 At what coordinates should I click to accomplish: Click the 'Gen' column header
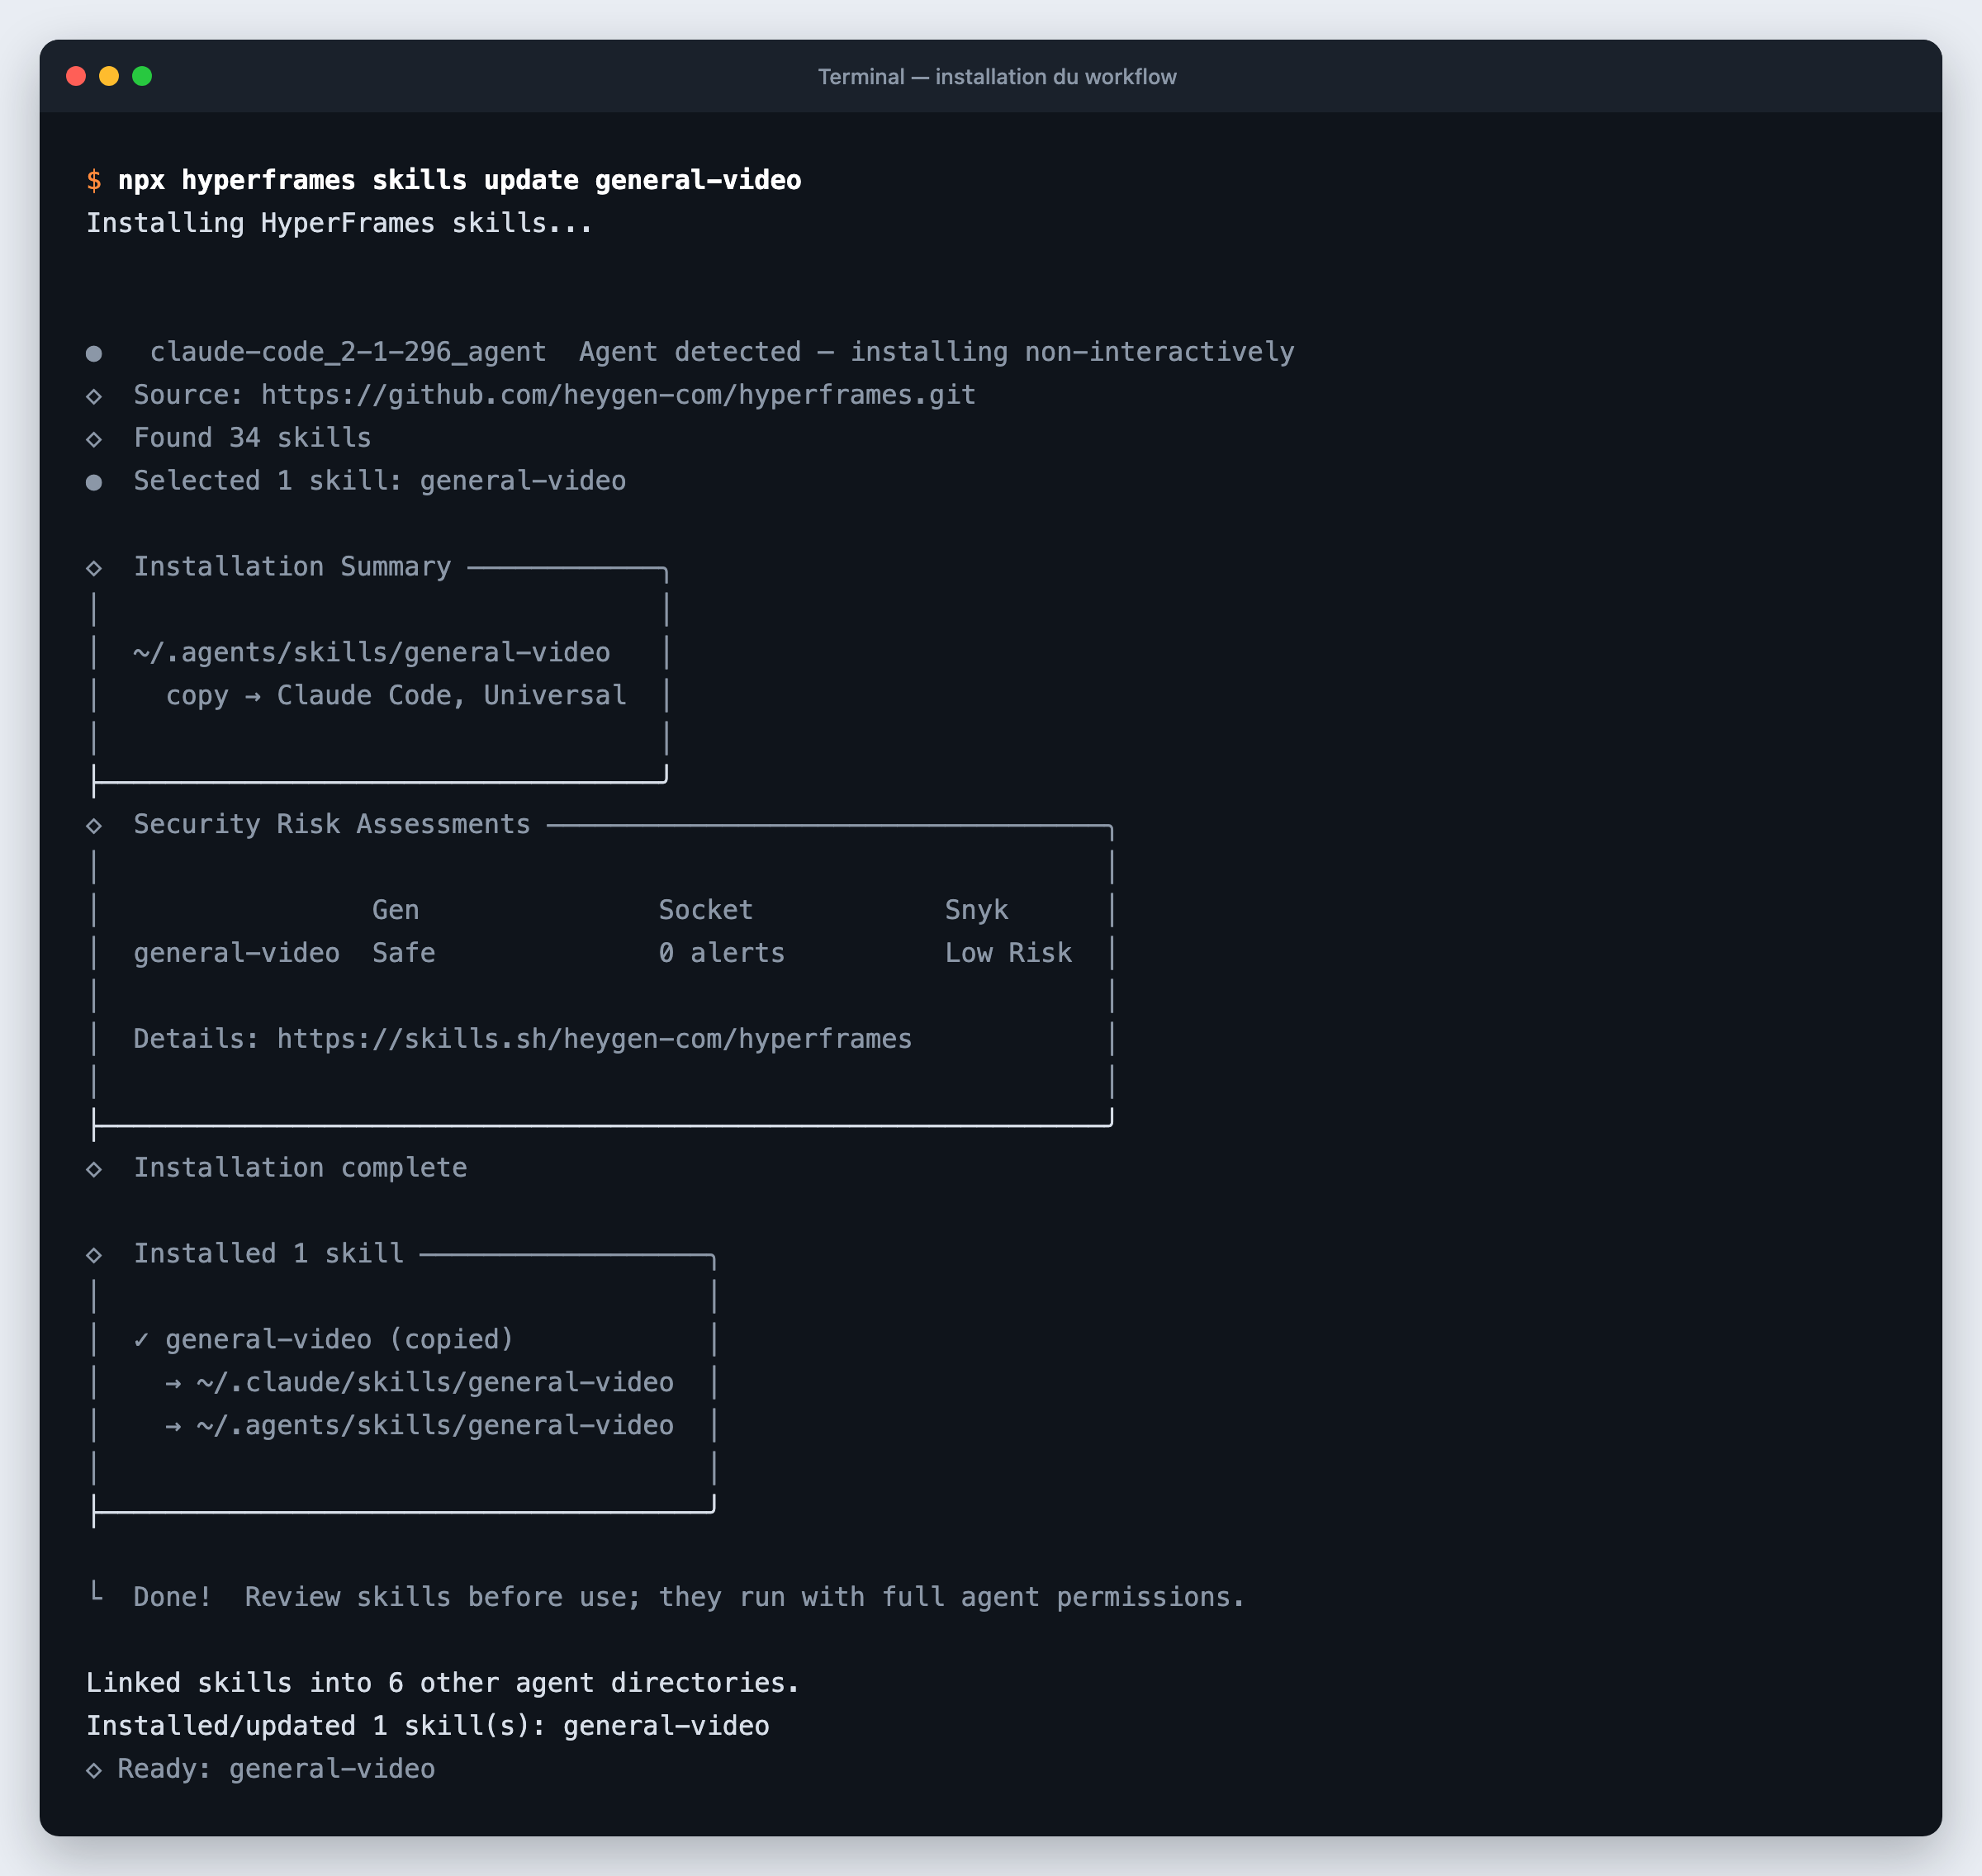(396, 910)
